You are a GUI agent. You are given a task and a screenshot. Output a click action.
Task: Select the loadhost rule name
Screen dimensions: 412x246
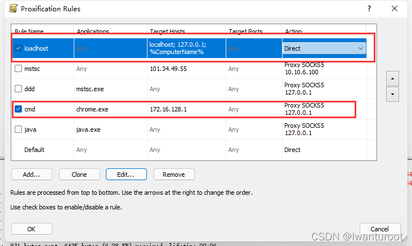coord(36,48)
